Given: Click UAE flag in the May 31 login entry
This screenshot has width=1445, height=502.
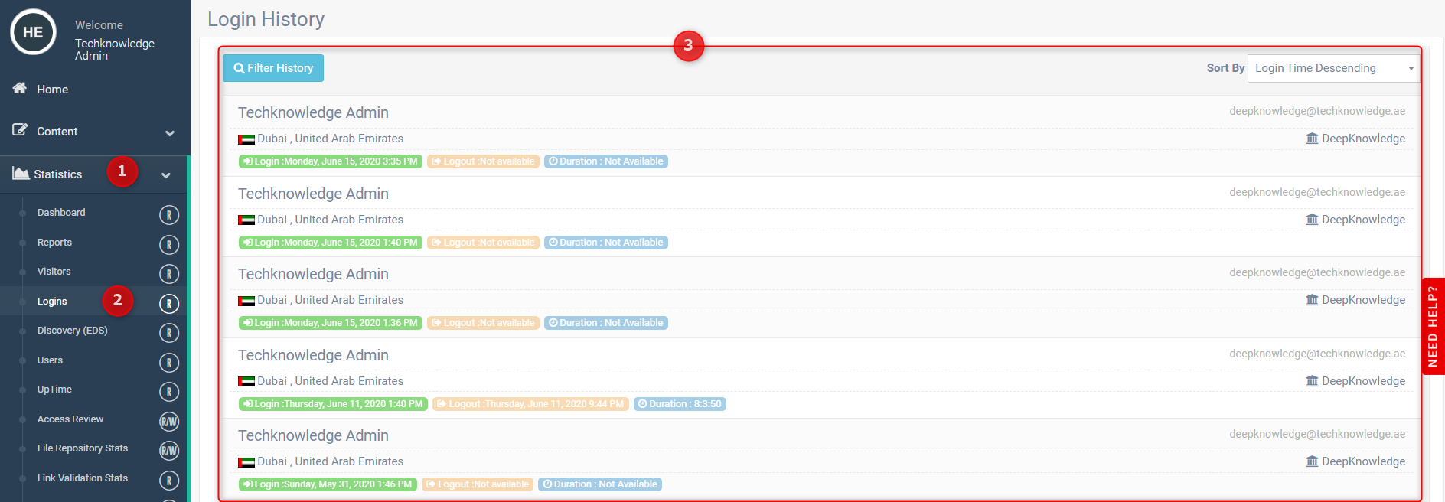Looking at the screenshot, I should tap(246, 462).
